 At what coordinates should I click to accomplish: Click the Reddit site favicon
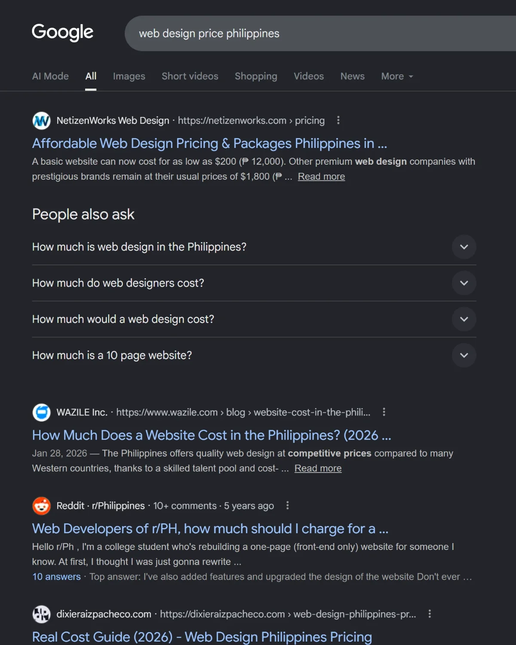42,506
